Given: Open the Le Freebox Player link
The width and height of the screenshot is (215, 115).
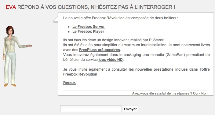Looking at the screenshot, I should coord(88,32).
